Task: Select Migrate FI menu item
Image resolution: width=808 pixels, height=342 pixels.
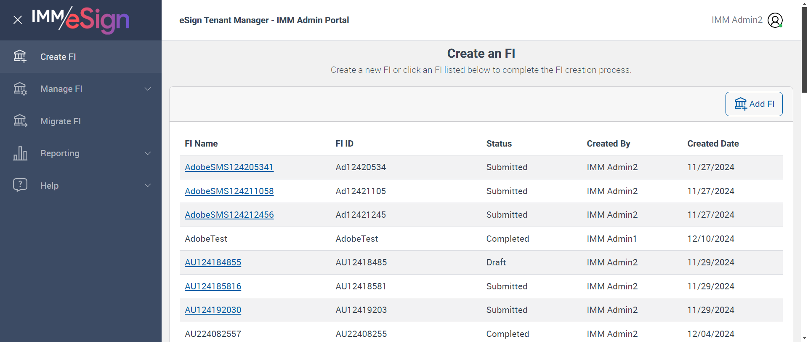Action: pyautogui.click(x=61, y=121)
